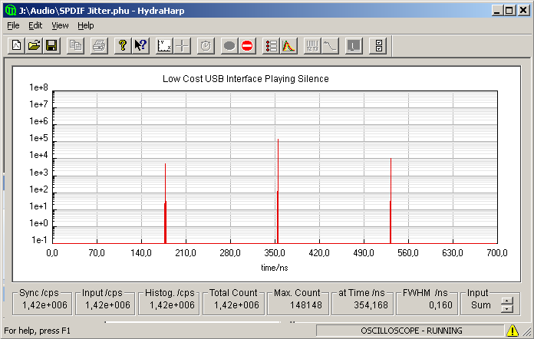Open a file with the folder icon

[34, 45]
